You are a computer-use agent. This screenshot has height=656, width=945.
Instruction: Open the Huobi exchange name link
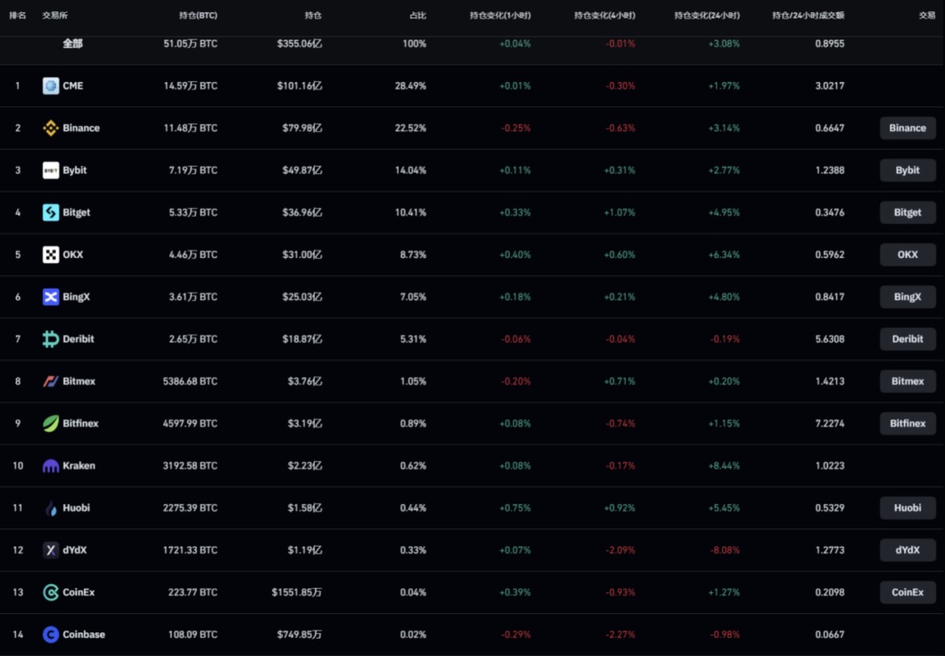tap(76, 508)
